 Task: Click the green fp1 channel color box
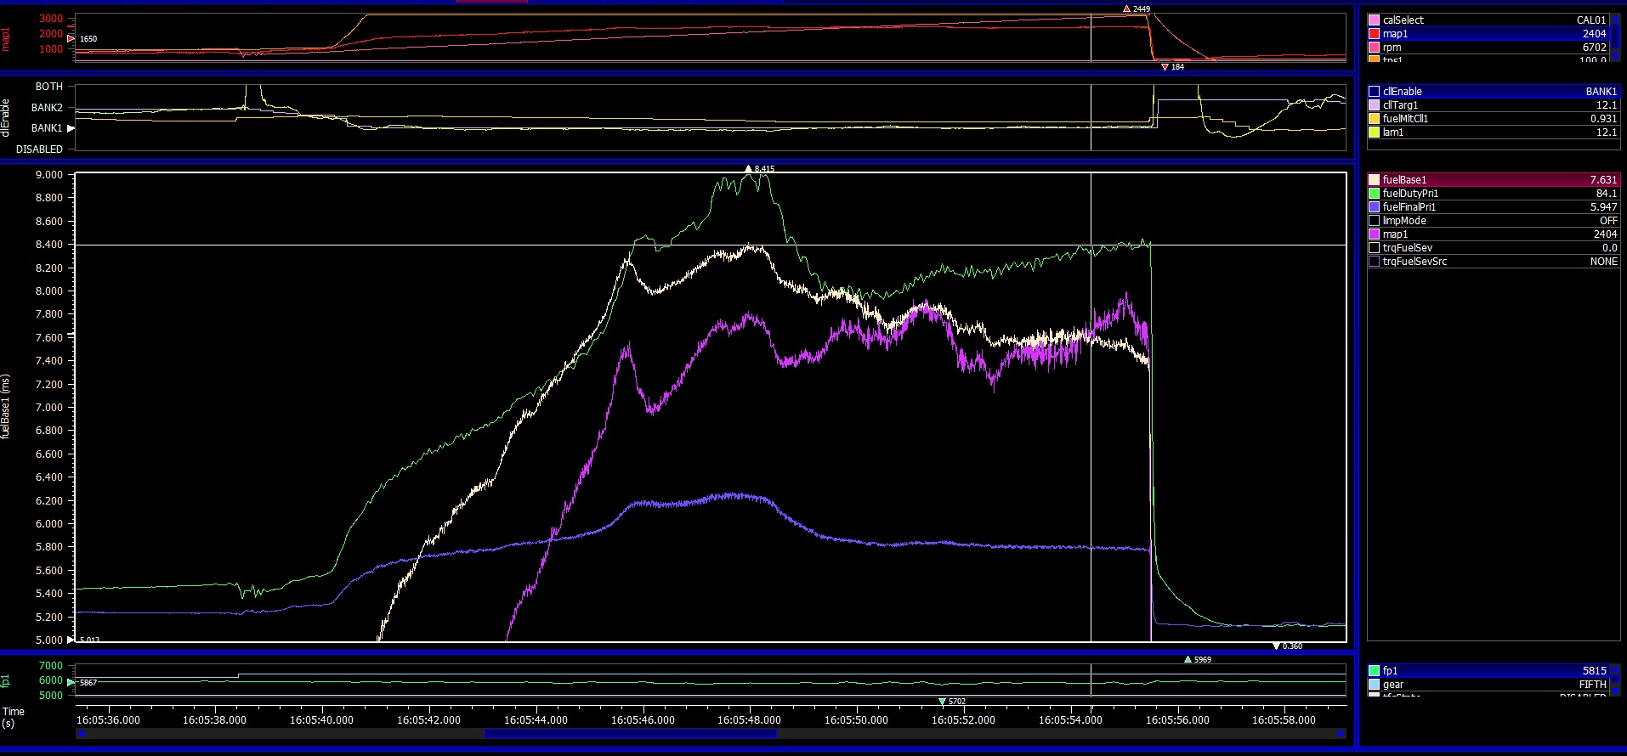1374,671
